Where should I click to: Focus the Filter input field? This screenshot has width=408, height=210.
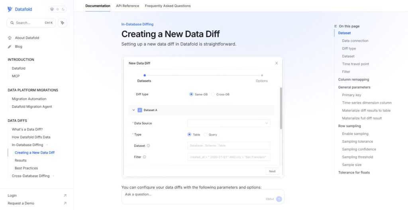coord(229,157)
